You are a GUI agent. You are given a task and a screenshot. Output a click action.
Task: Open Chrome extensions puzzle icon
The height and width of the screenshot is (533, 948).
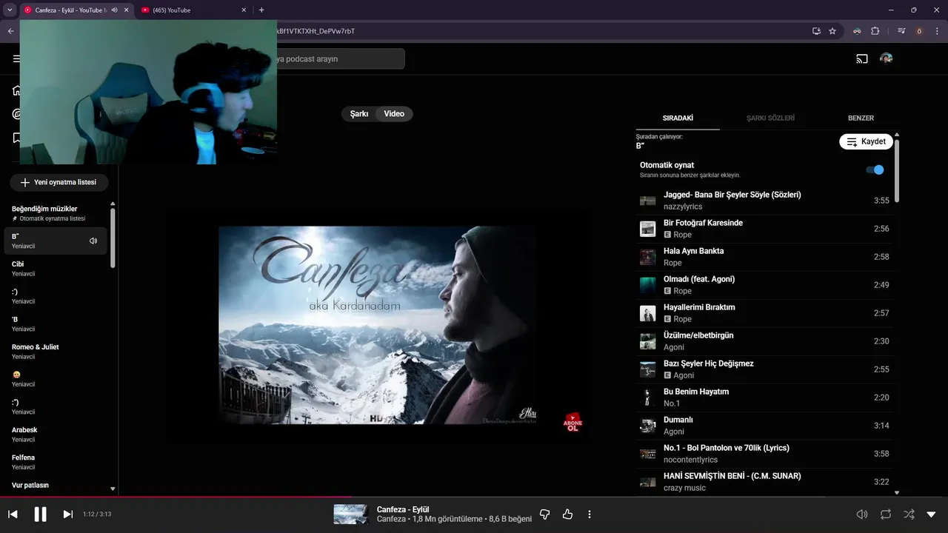tap(875, 31)
